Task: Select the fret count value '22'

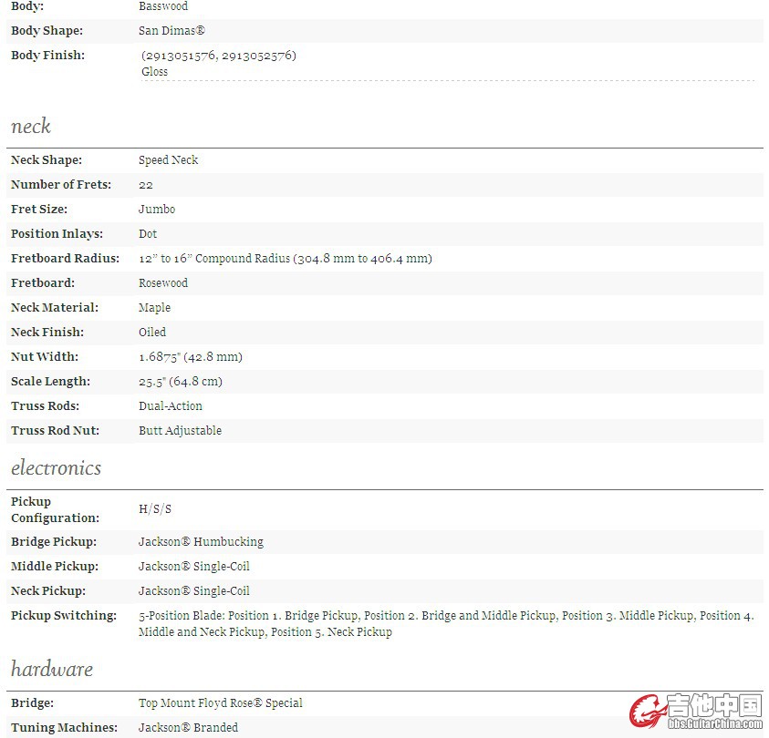Action: 146,185
